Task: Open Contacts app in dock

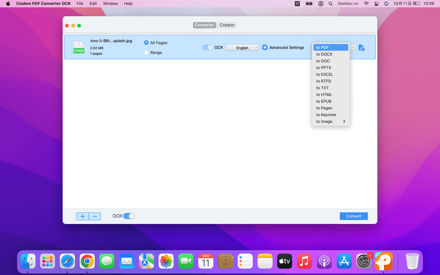Action: click(x=226, y=261)
